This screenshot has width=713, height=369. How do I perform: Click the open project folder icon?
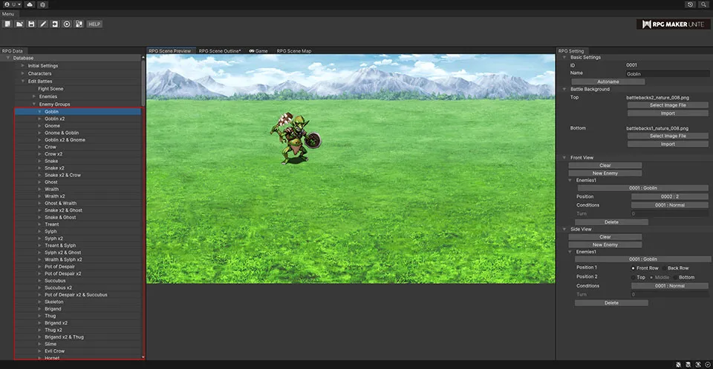[x=19, y=24]
